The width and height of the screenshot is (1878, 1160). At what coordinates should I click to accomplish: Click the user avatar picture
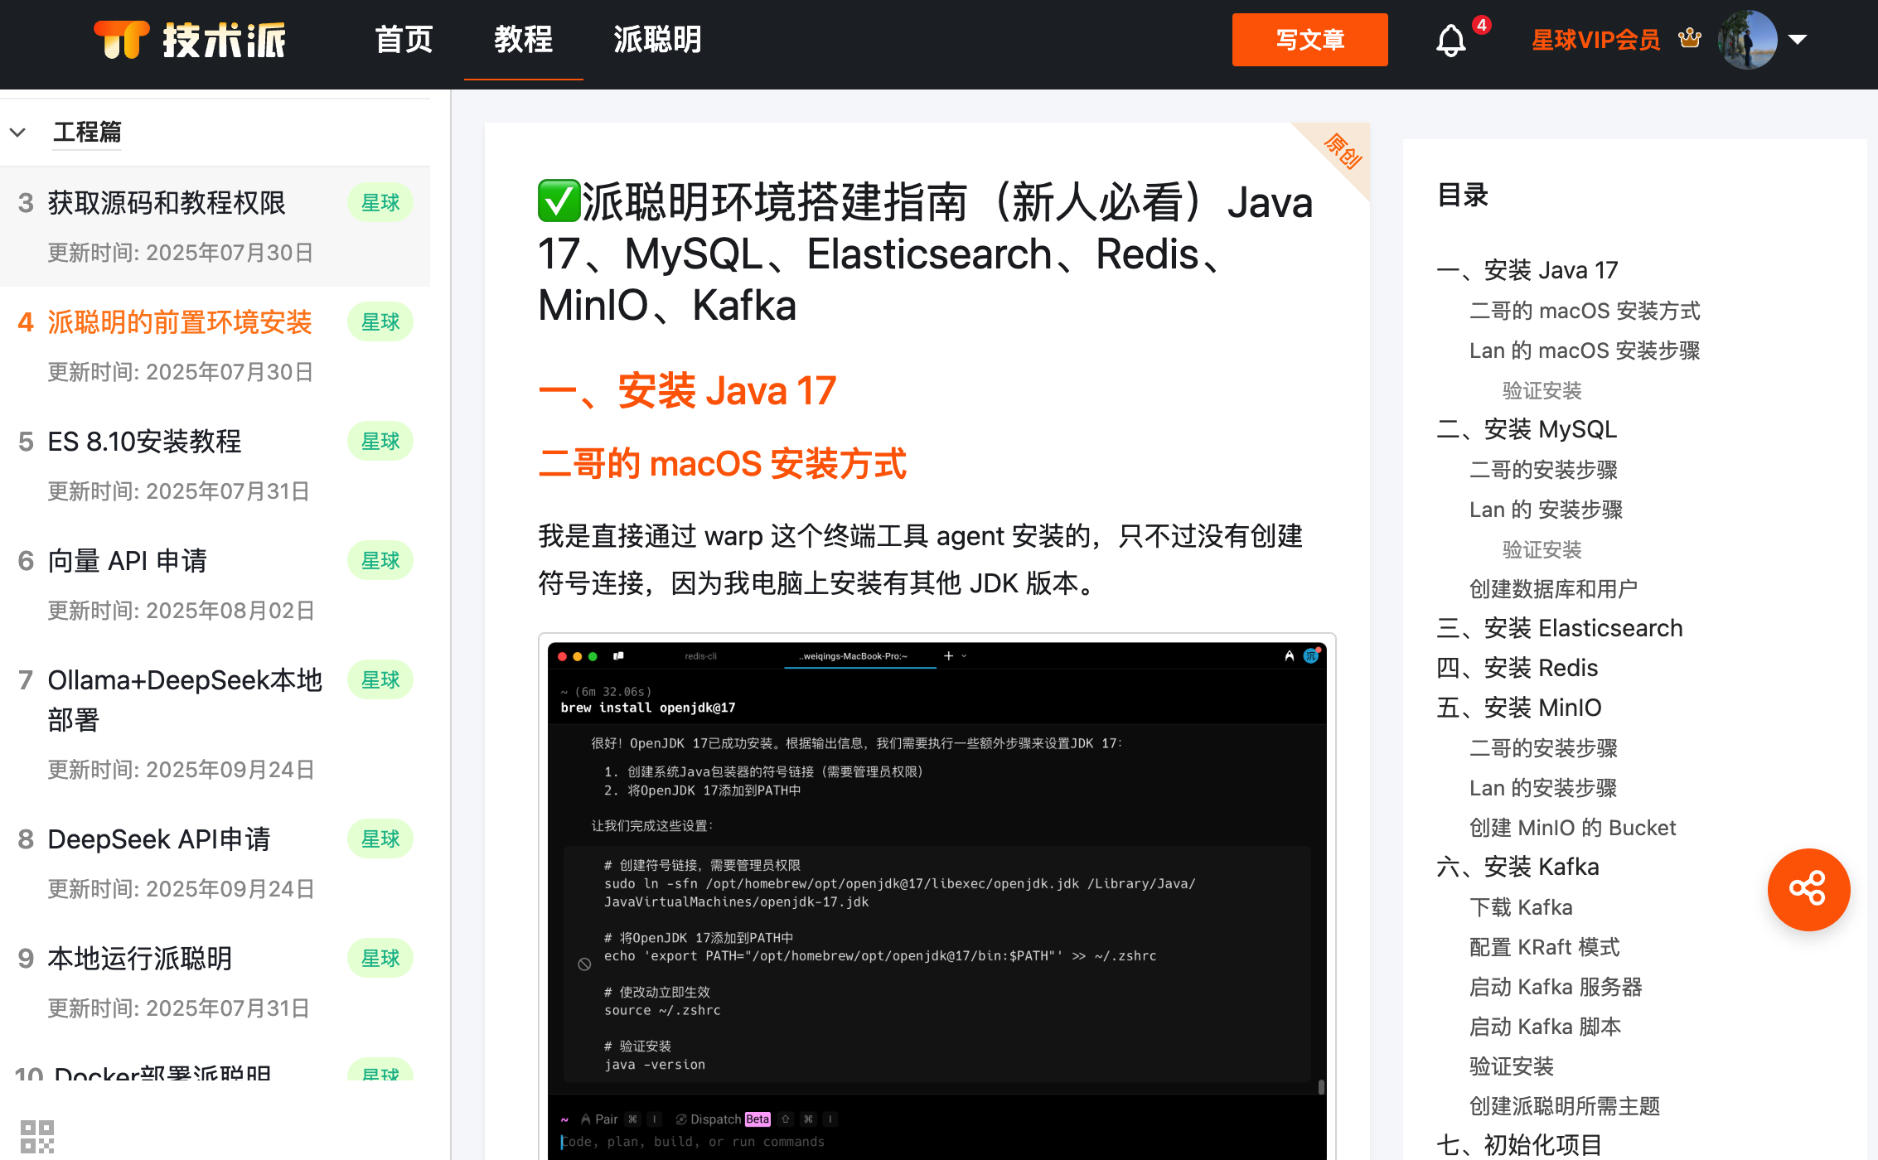coord(1747,39)
